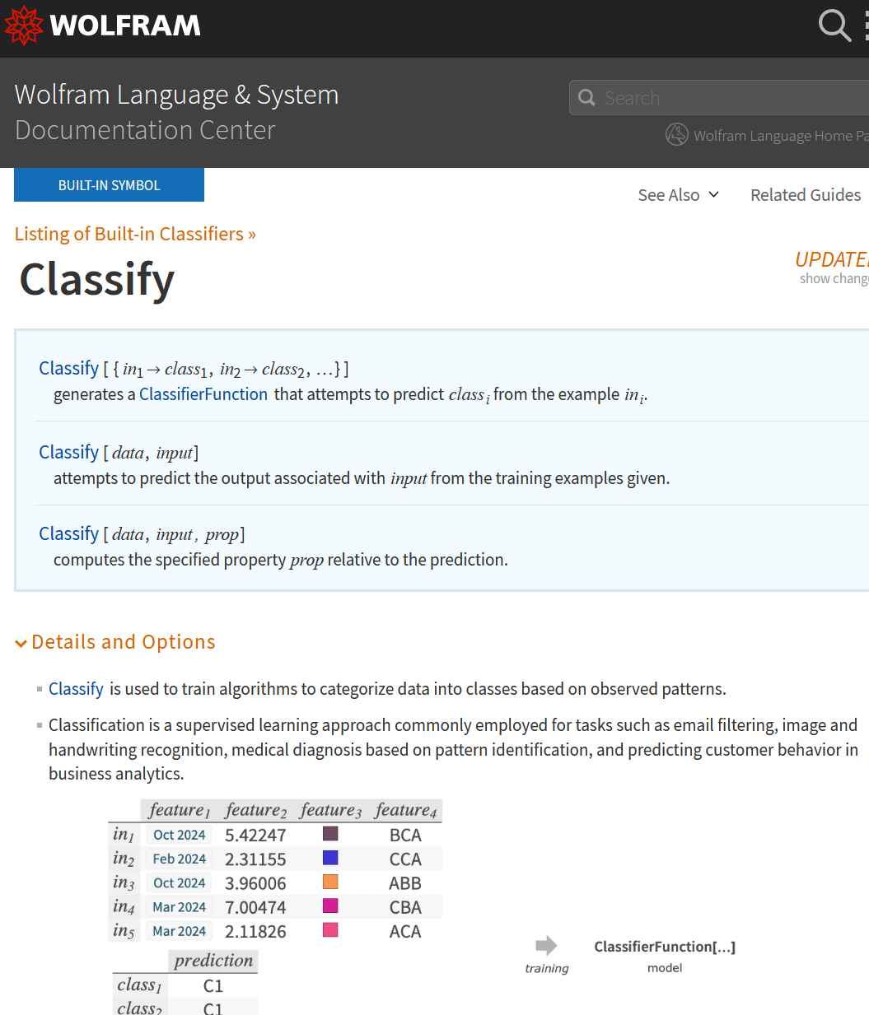This screenshot has width=869, height=1015.
Task: Click Classify link in data, input, prop usage
Action: point(68,533)
